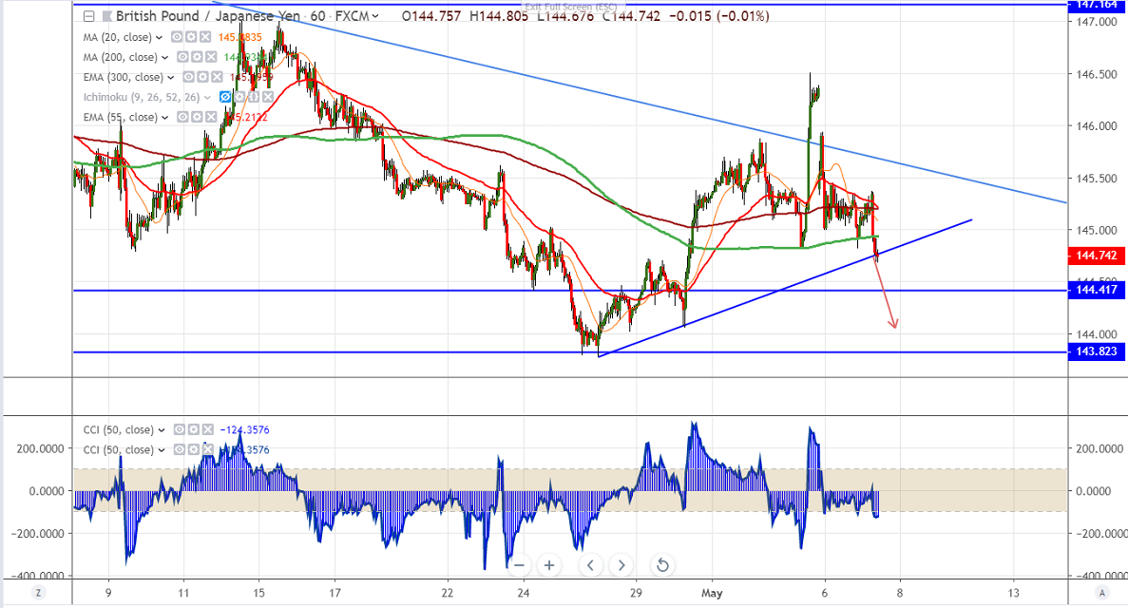Hide the EMA (300, close) indicator

[x=188, y=77]
